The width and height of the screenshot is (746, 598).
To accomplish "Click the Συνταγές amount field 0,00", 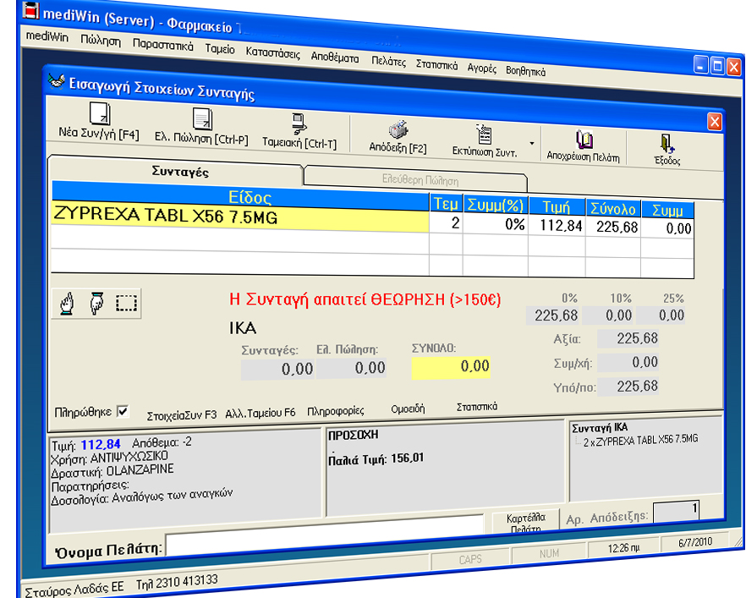I will [277, 370].
